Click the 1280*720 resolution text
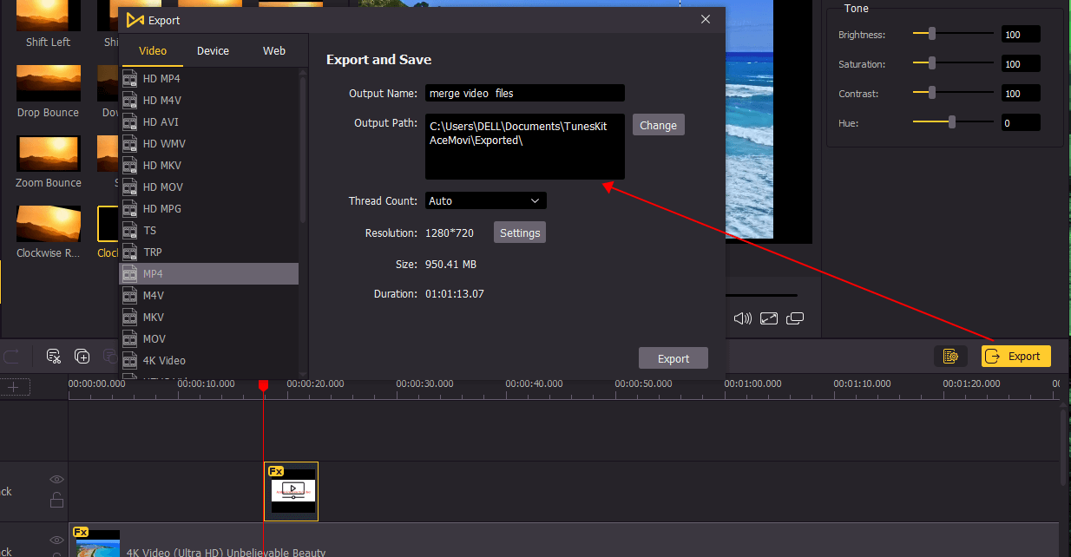The width and height of the screenshot is (1071, 557). point(450,233)
